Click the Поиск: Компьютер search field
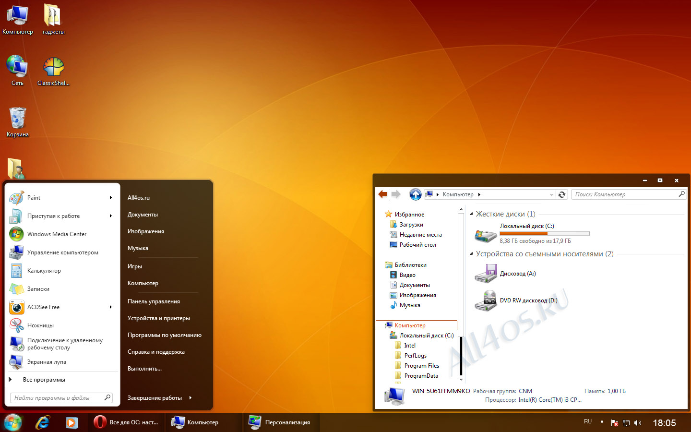 tap(629, 194)
